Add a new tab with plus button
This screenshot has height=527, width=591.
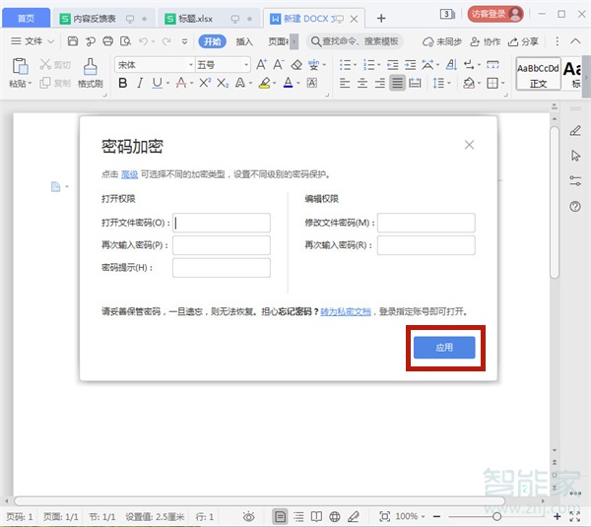(381, 18)
